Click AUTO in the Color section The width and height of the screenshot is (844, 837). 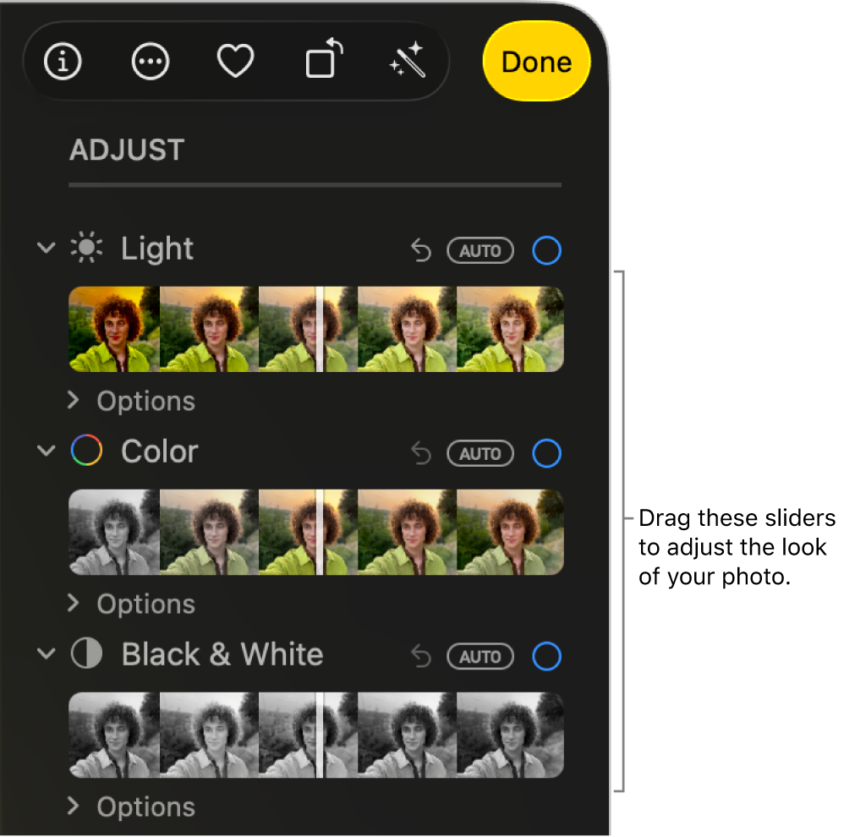point(480,453)
